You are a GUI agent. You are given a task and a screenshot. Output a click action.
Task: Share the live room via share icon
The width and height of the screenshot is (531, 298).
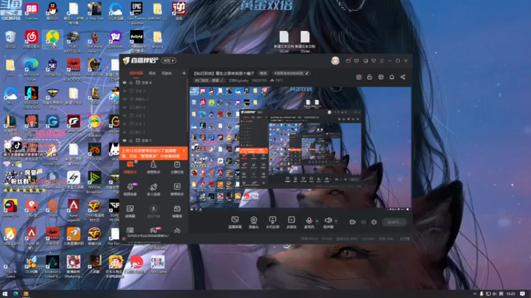403,77
